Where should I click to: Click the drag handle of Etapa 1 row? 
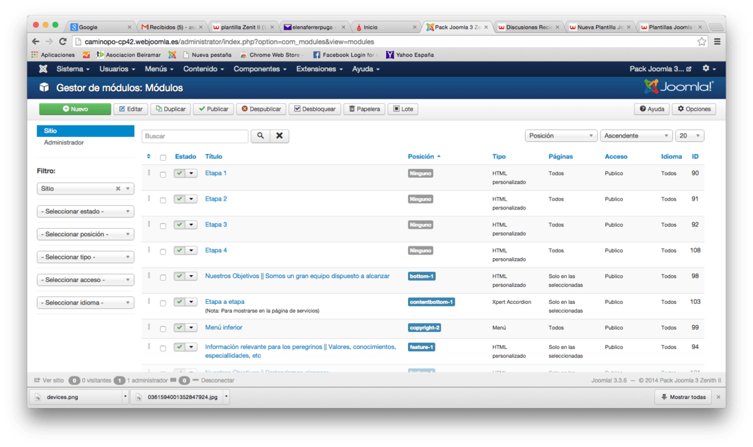[149, 173]
